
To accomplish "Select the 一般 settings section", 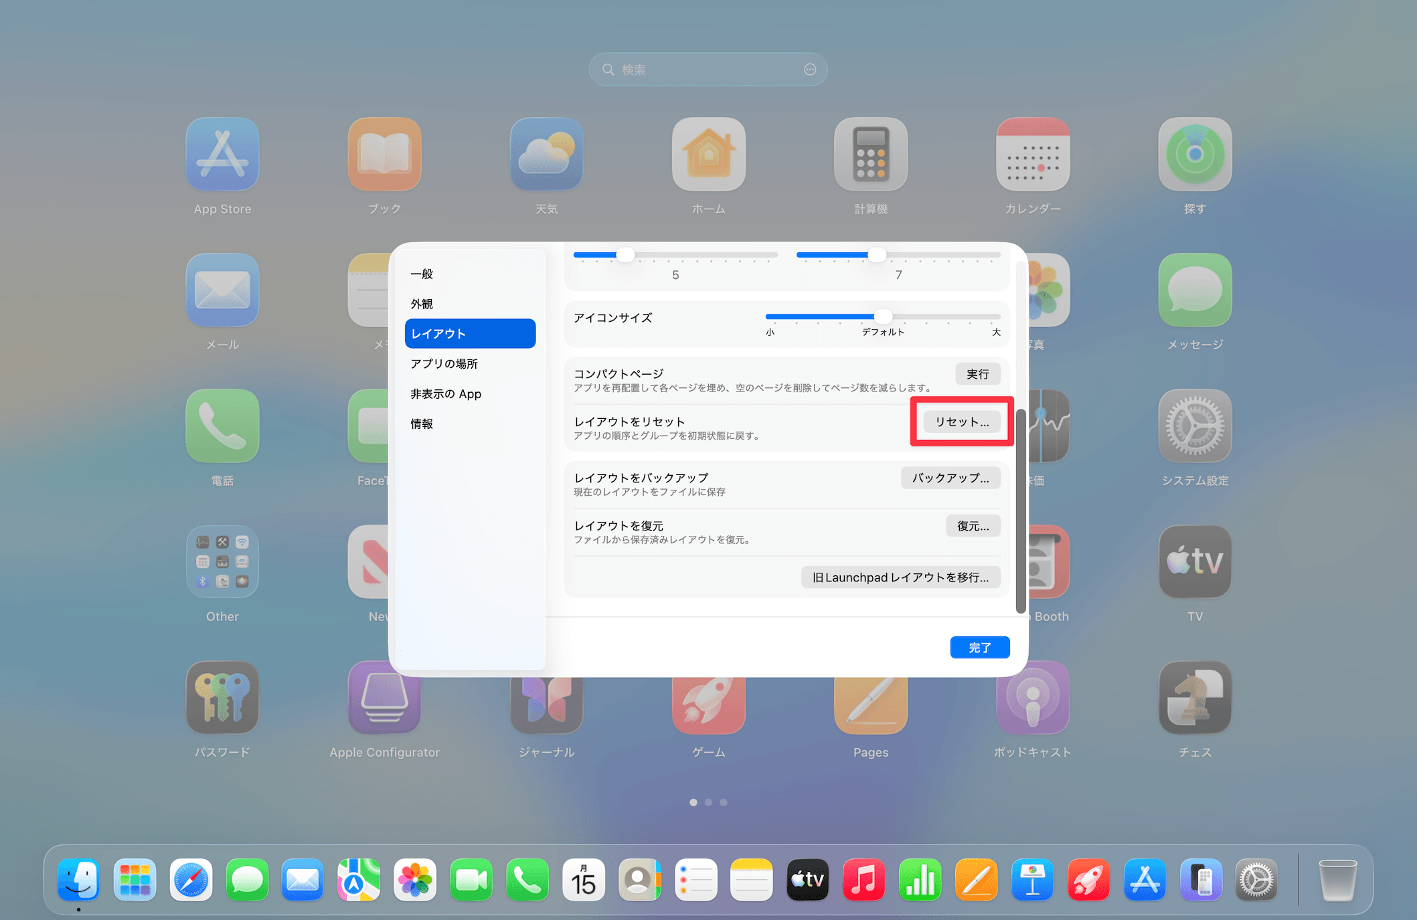I will click(470, 274).
